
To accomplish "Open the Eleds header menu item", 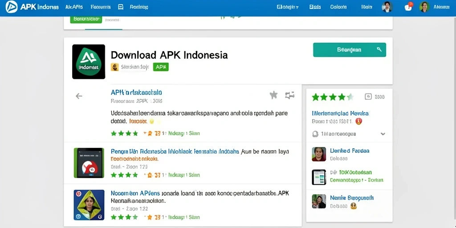I will (315, 7).
